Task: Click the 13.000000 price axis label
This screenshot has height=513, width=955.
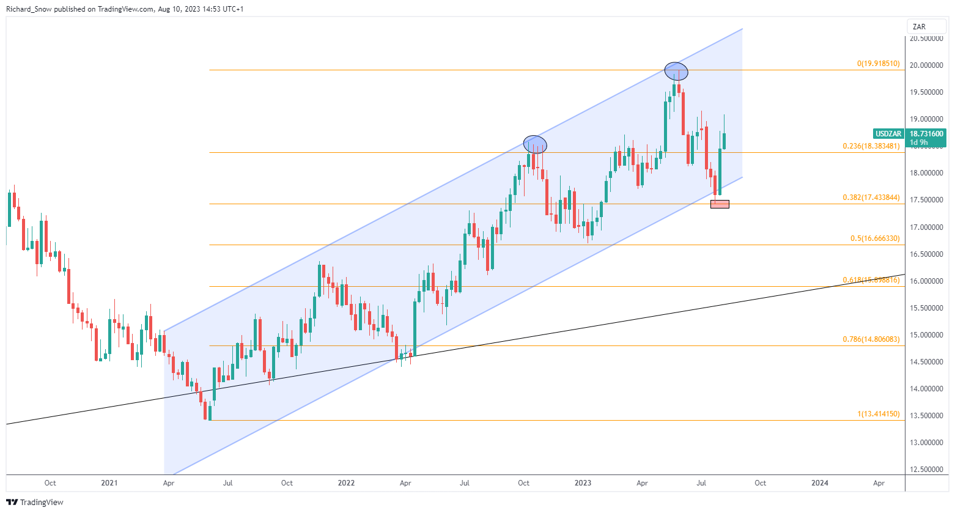Action: point(926,443)
